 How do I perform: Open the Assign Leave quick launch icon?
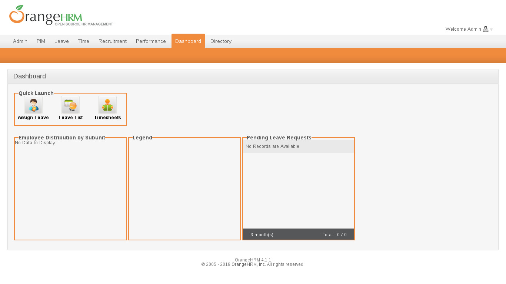click(33, 105)
